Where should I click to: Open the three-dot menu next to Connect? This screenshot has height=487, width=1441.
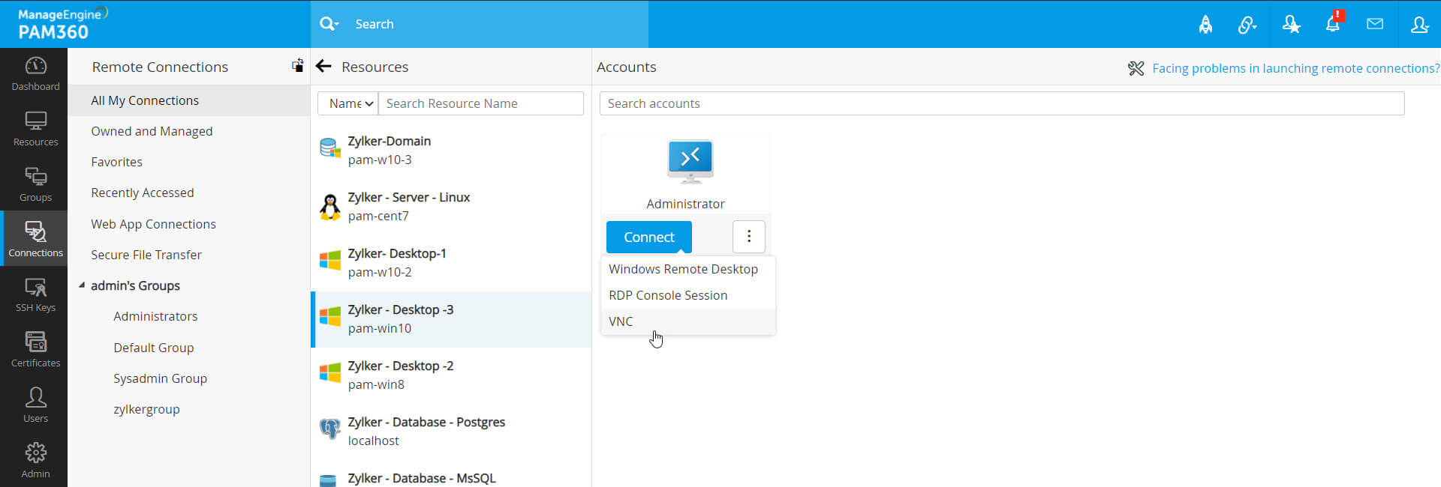[x=748, y=237]
